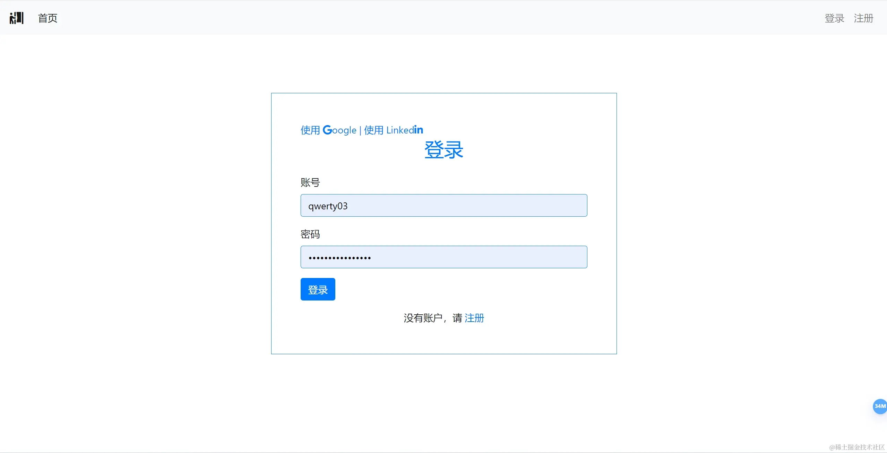Click the Google G logo icon
This screenshot has width=887, height=453.
pos(327,130)
